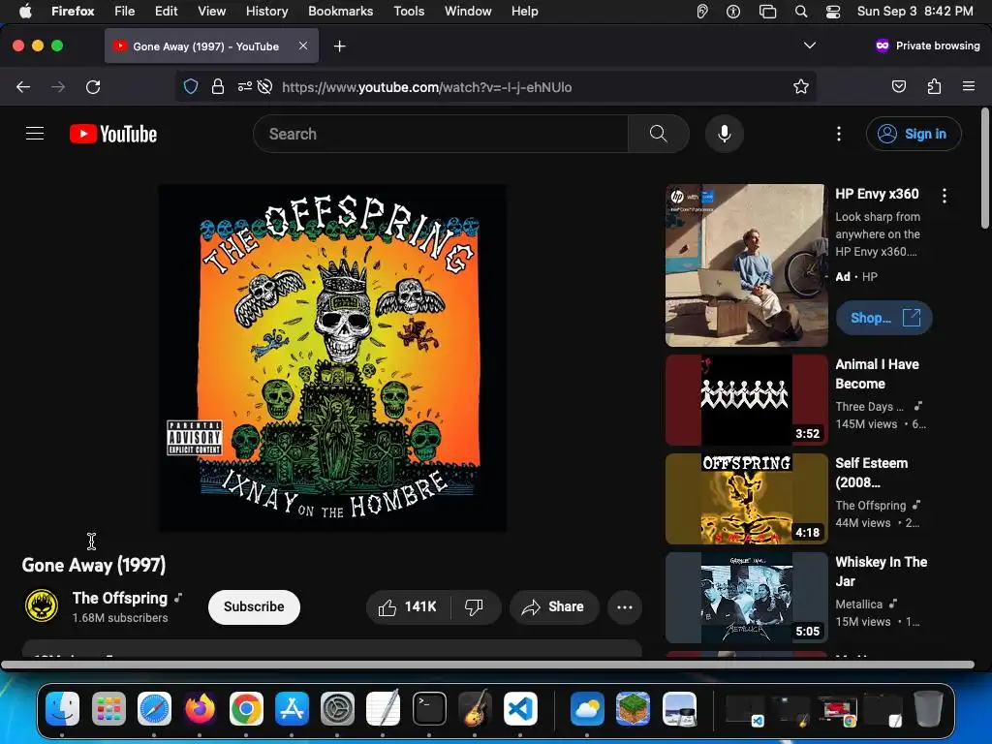
Task: Dislike the video with thumbs down
Action: pyautogui.click(x=474, y=606)
